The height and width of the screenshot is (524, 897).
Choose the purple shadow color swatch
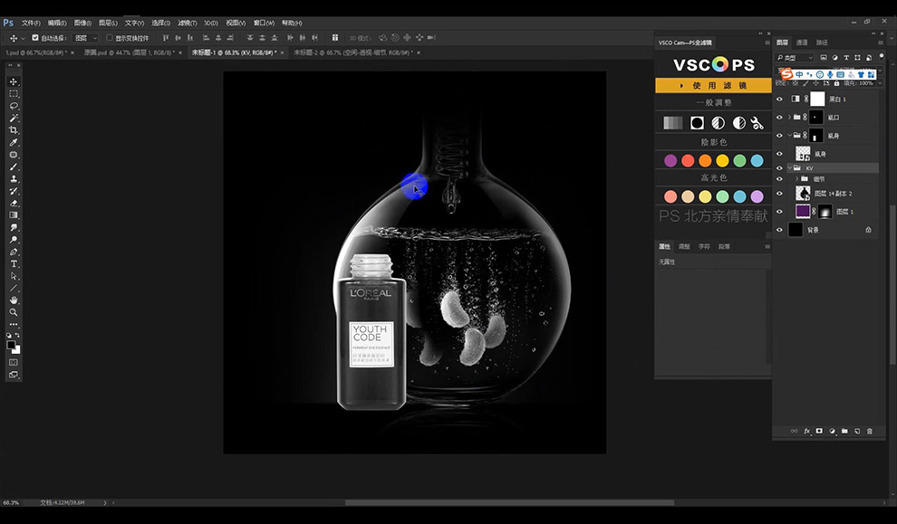pos(670,160)
